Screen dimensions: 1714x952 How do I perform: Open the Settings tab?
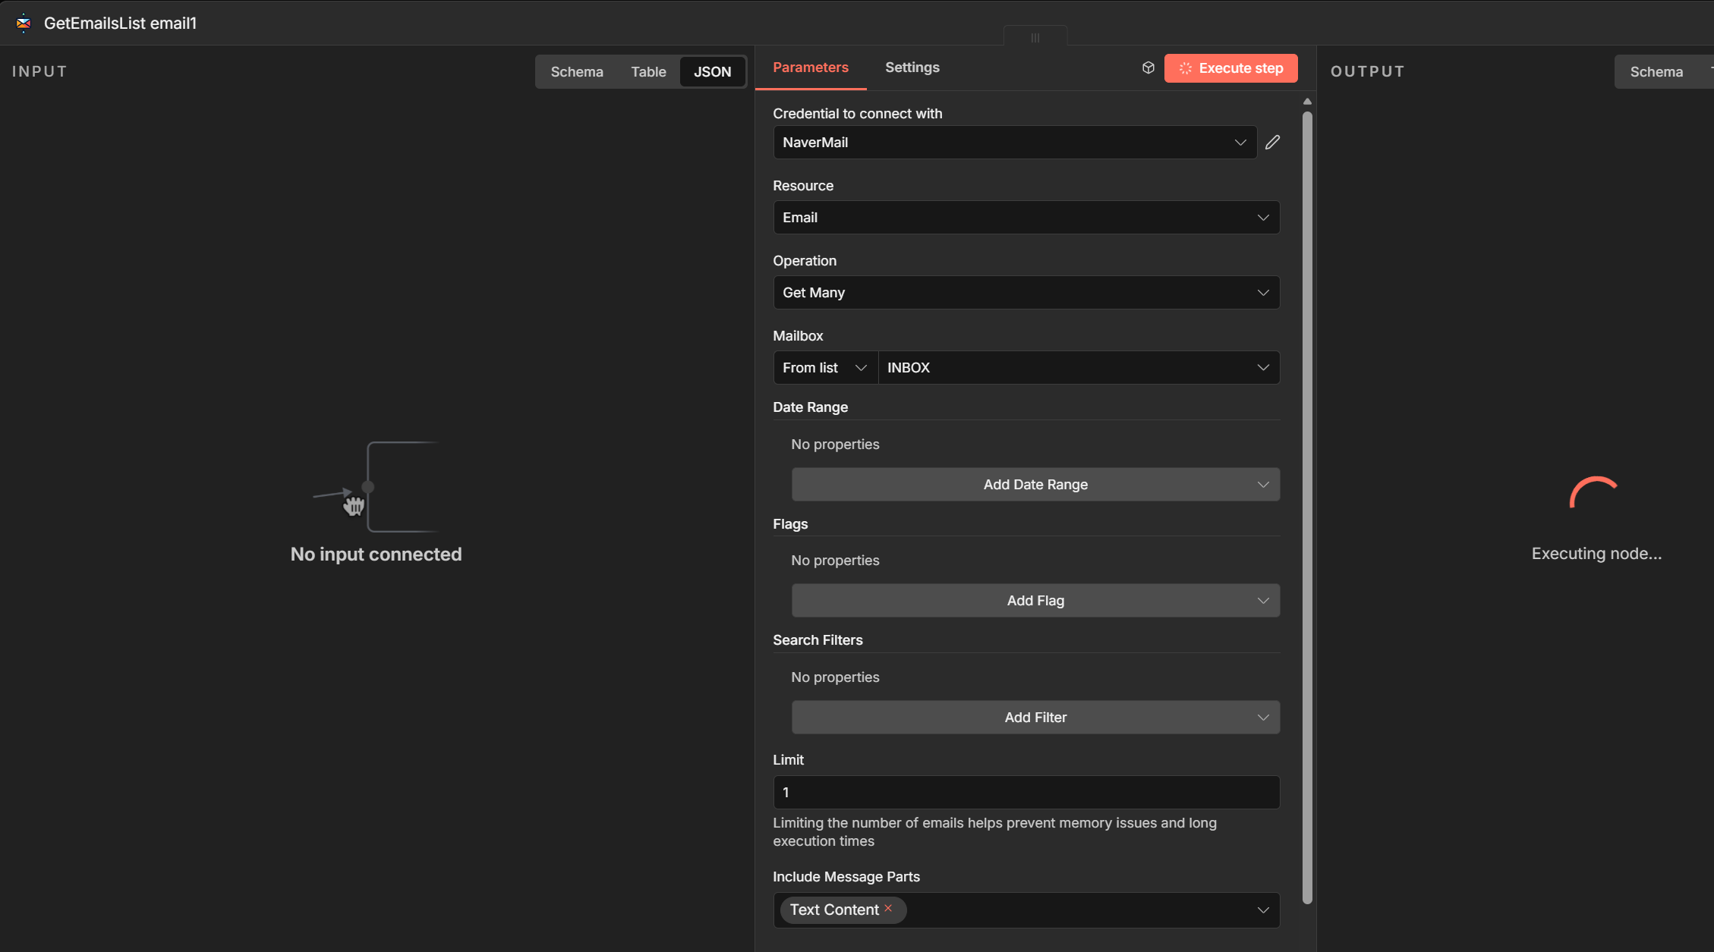[x=912, y=68]
